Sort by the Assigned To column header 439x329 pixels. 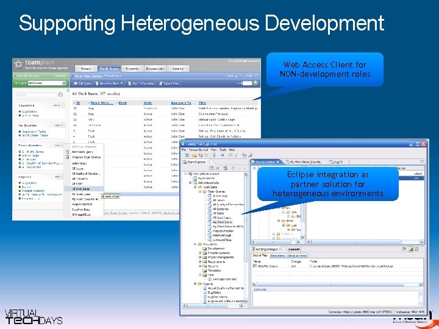click(x=181, y=103)
